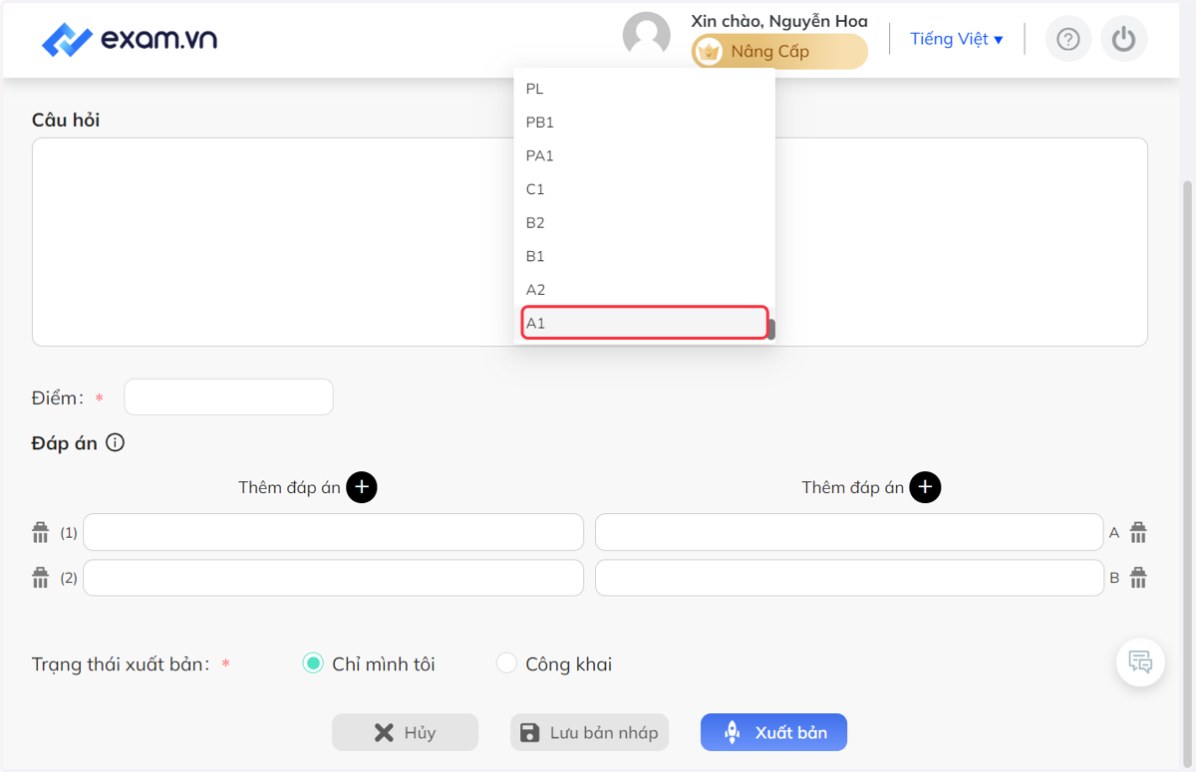Open the help question mark icon
The width and height of the screenshot is (1196, 772).
click(1068, 40)
